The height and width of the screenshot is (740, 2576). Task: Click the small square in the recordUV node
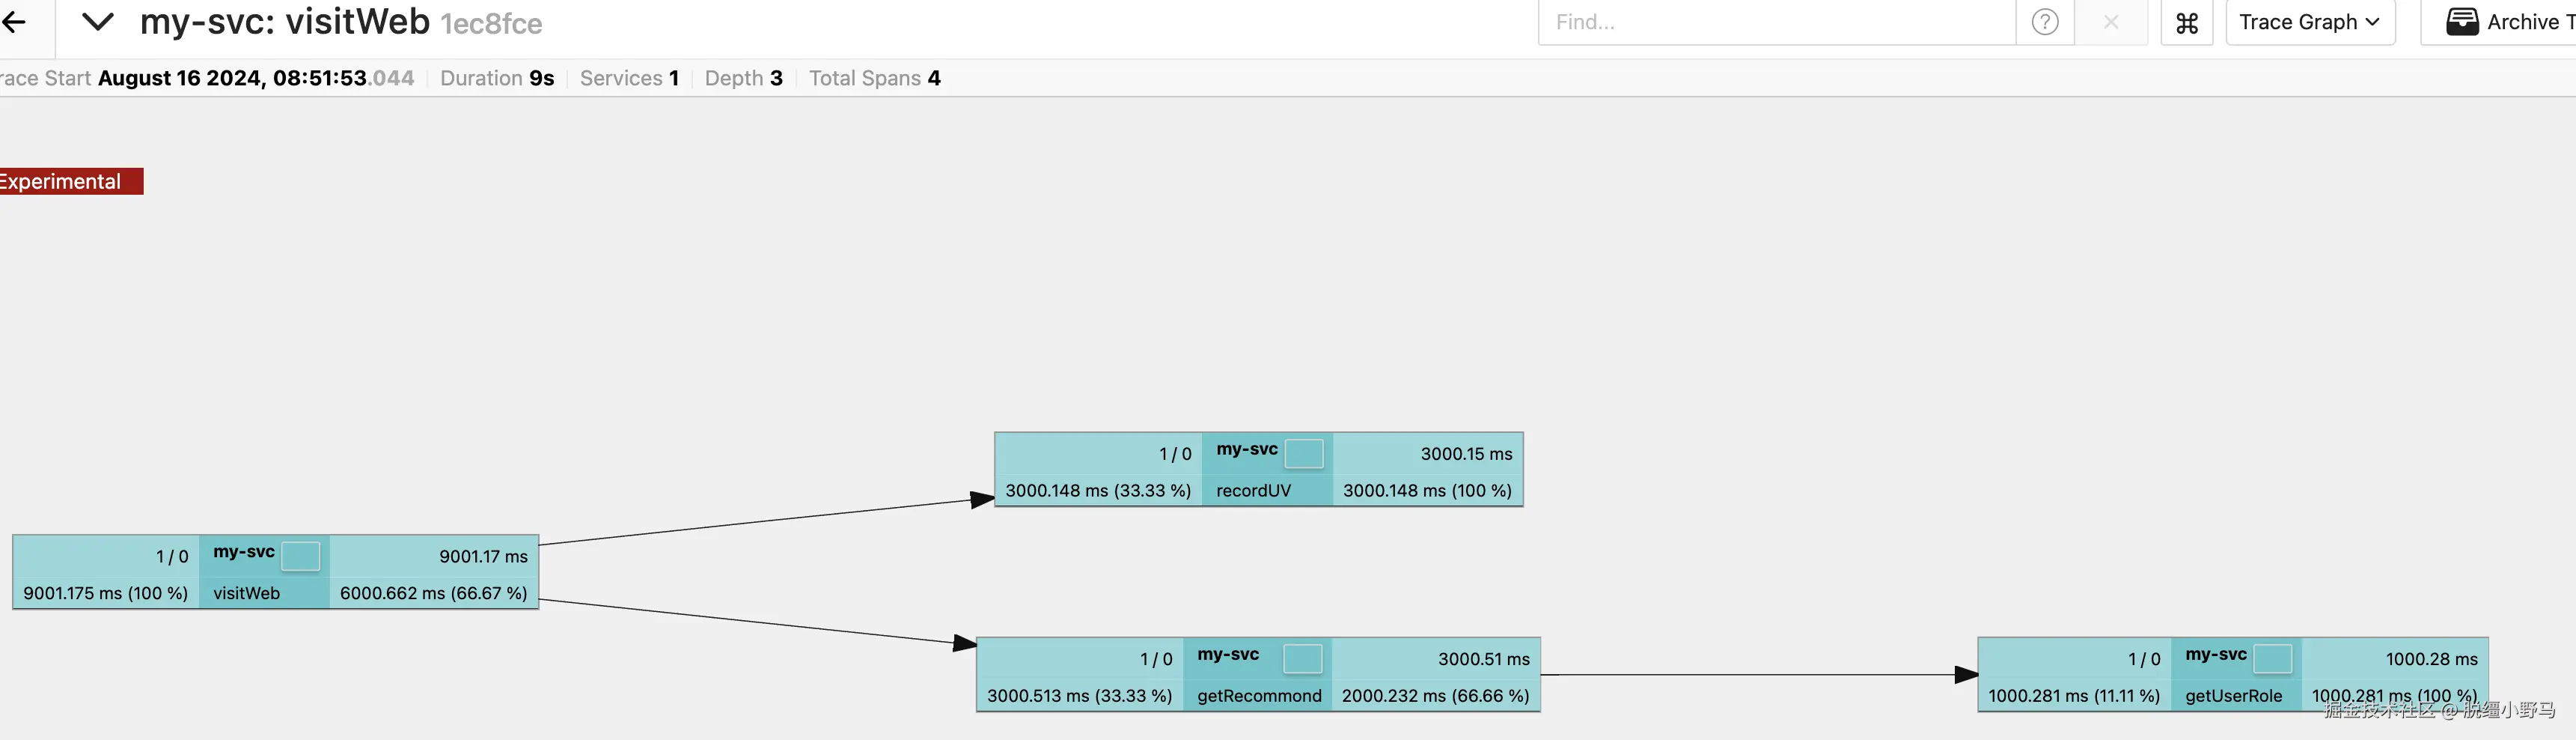(x=1303, y=454)
